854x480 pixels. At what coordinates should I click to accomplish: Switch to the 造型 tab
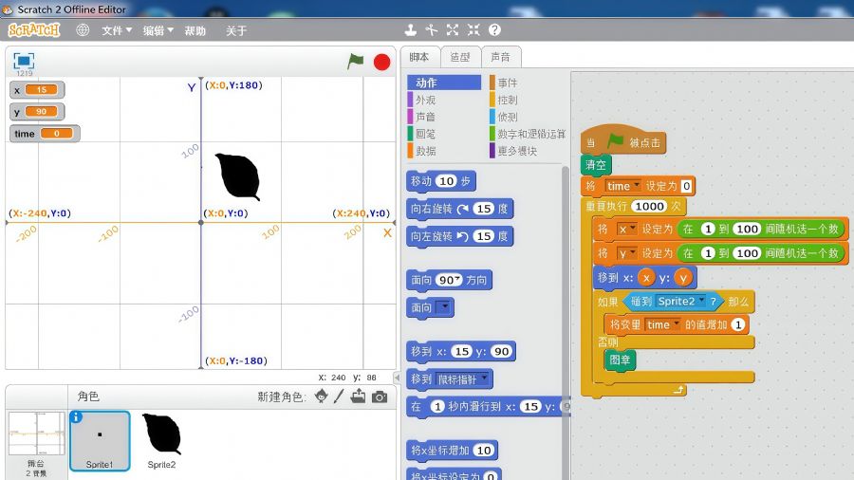coord(460,57)
